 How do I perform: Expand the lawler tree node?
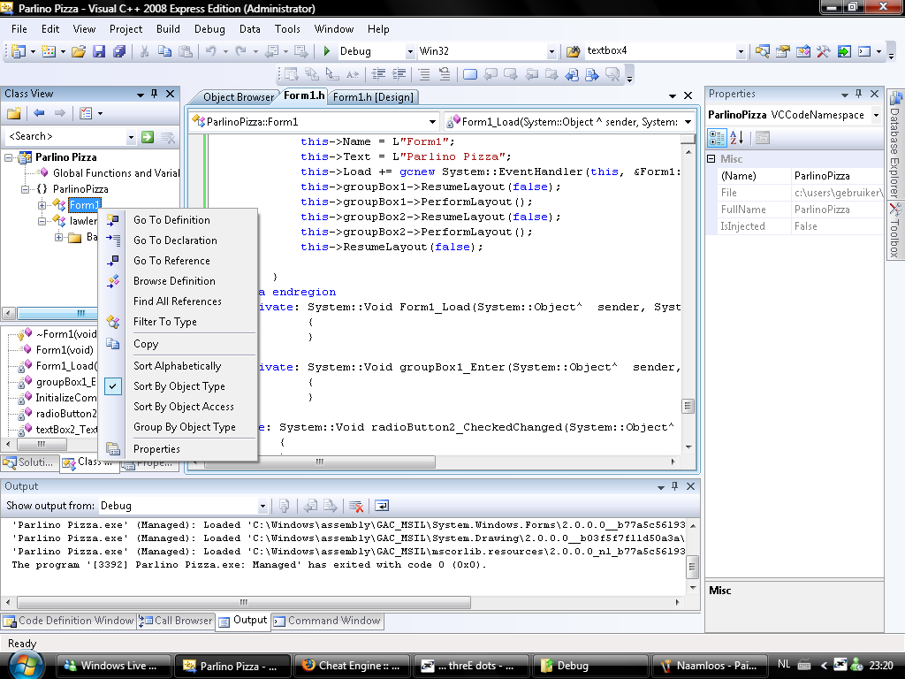[42, 221]
